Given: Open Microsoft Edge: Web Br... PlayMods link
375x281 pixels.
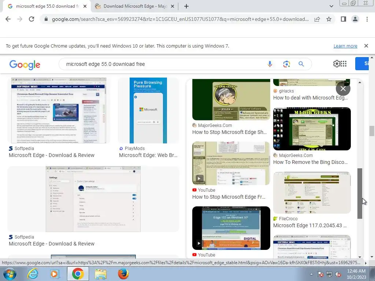Looking at the screenshot, I should point(148,155).
